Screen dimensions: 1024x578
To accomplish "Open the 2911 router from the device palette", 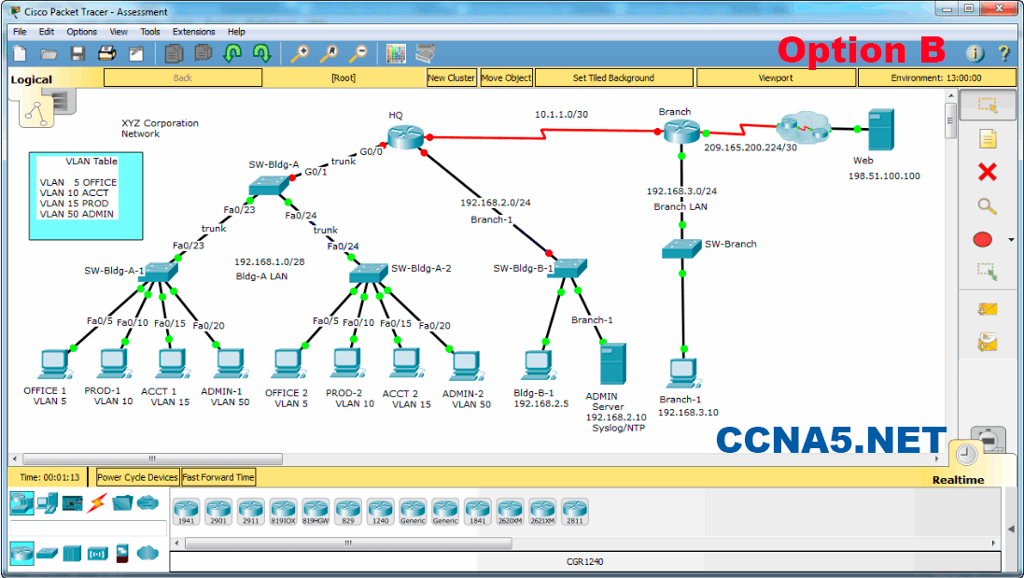I will (x=252, y=512).
